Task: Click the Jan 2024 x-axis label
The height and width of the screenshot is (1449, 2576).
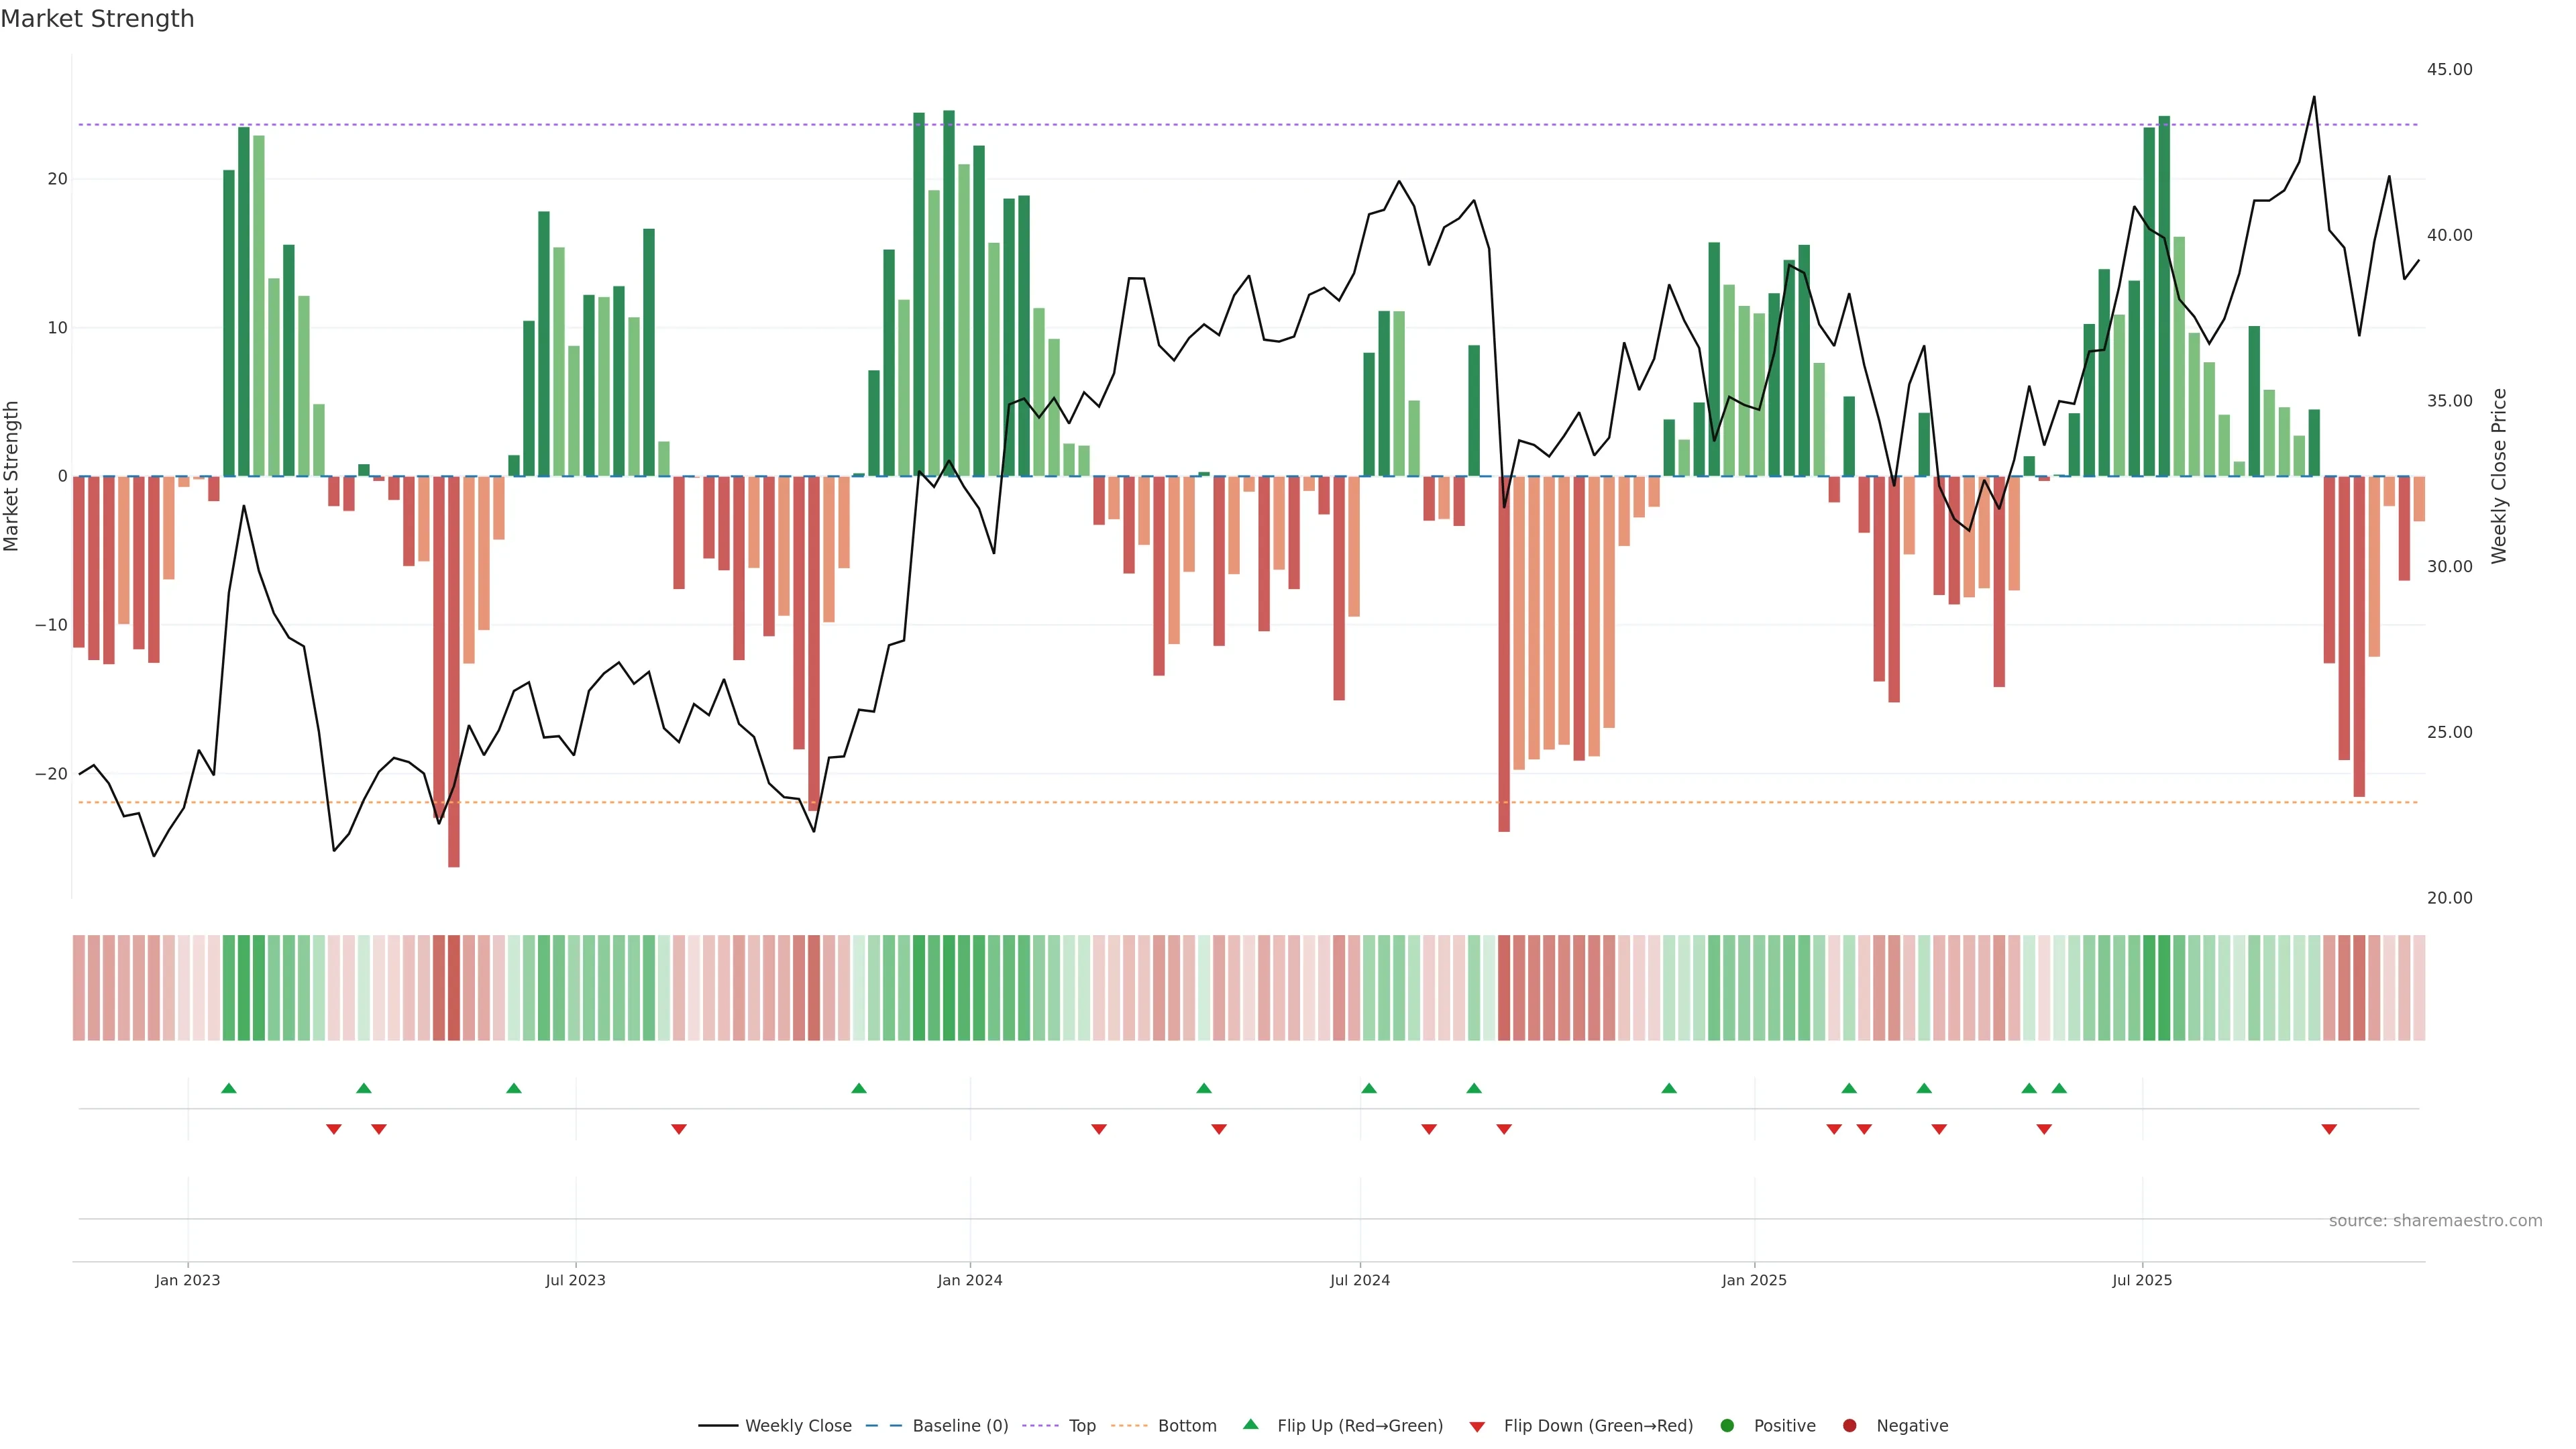Action: [x=969, y=1280]
